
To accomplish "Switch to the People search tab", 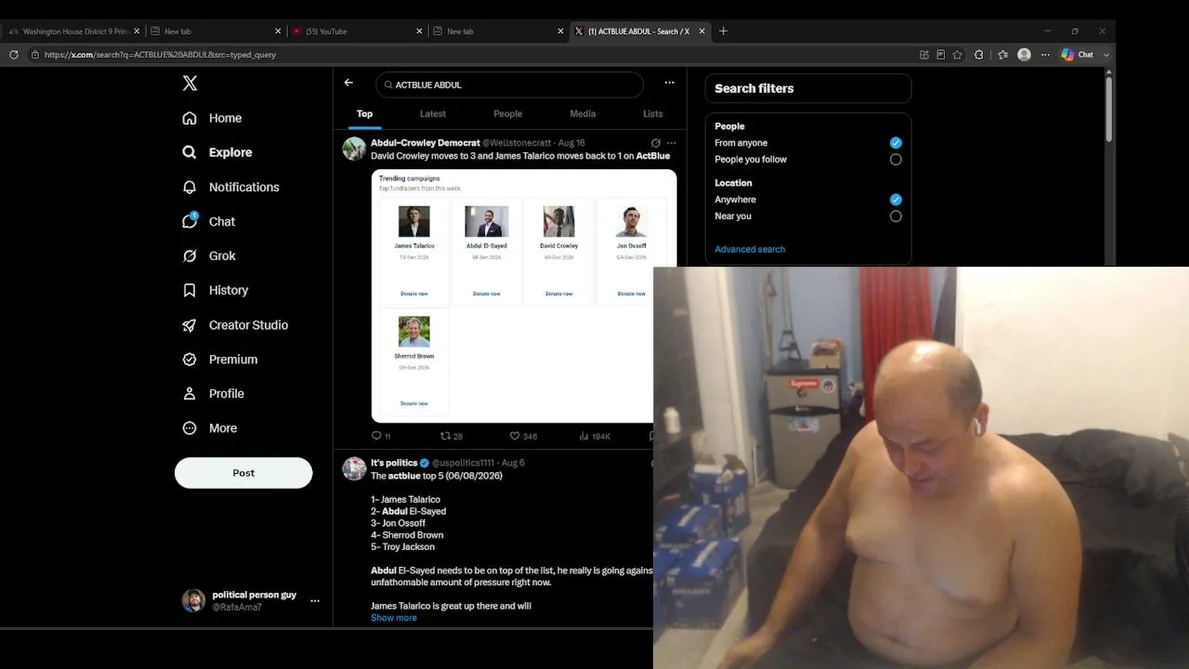I will 508,113.
